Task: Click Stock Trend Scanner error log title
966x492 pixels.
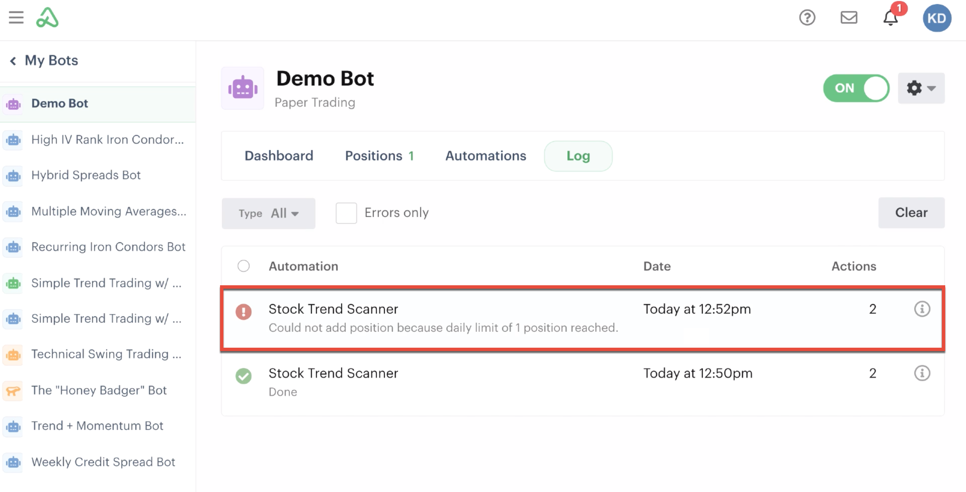Action: pos(333,309)
